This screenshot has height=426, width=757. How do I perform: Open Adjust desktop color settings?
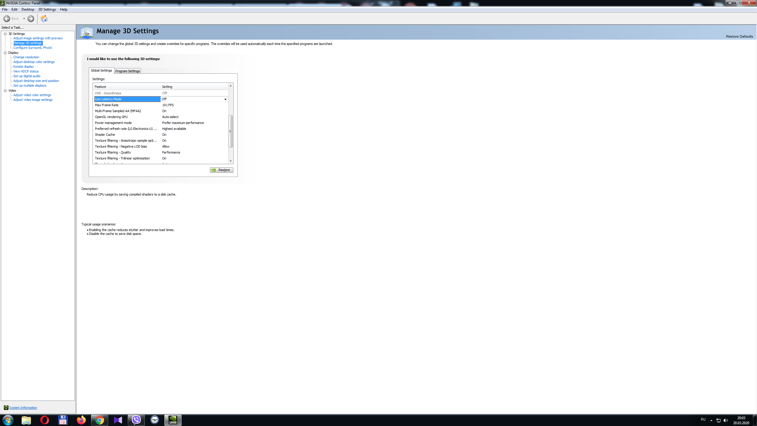34,62
